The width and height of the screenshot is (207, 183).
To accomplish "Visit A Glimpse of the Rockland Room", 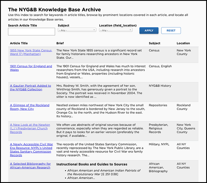I will (30, 107).
